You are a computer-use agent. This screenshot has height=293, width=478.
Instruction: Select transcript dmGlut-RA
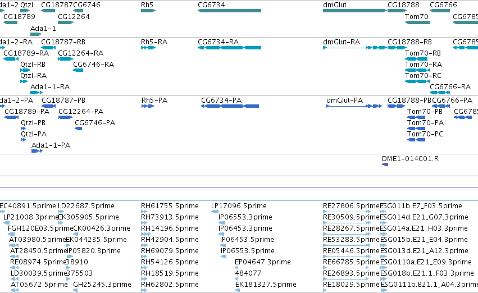tap(342, 42)
